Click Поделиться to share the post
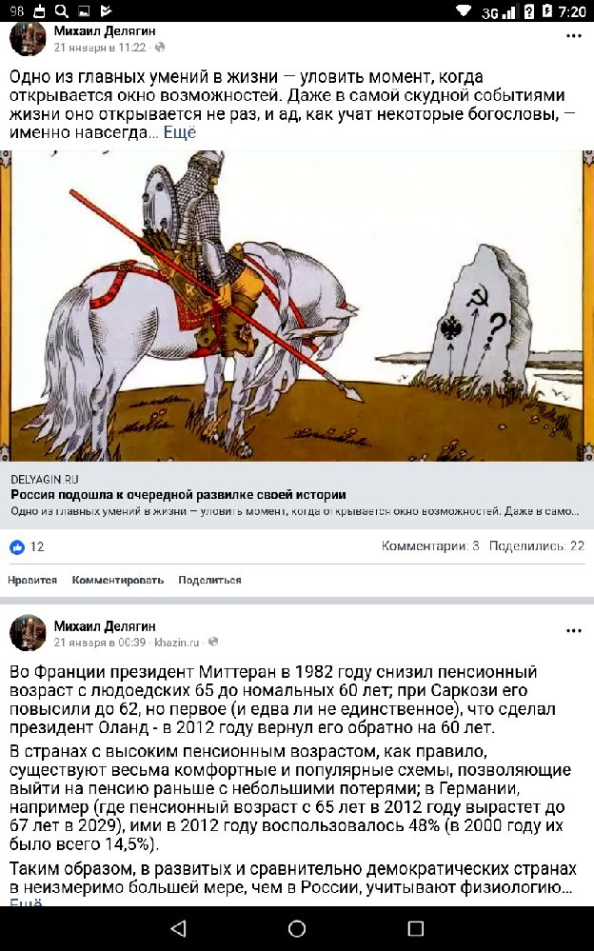Image resolution: width=594 pixels, height=951 pixels. pyautogui.click(x=209, y=580)
